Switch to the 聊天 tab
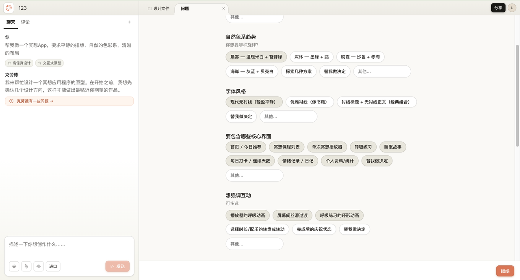 pos(11,22)
